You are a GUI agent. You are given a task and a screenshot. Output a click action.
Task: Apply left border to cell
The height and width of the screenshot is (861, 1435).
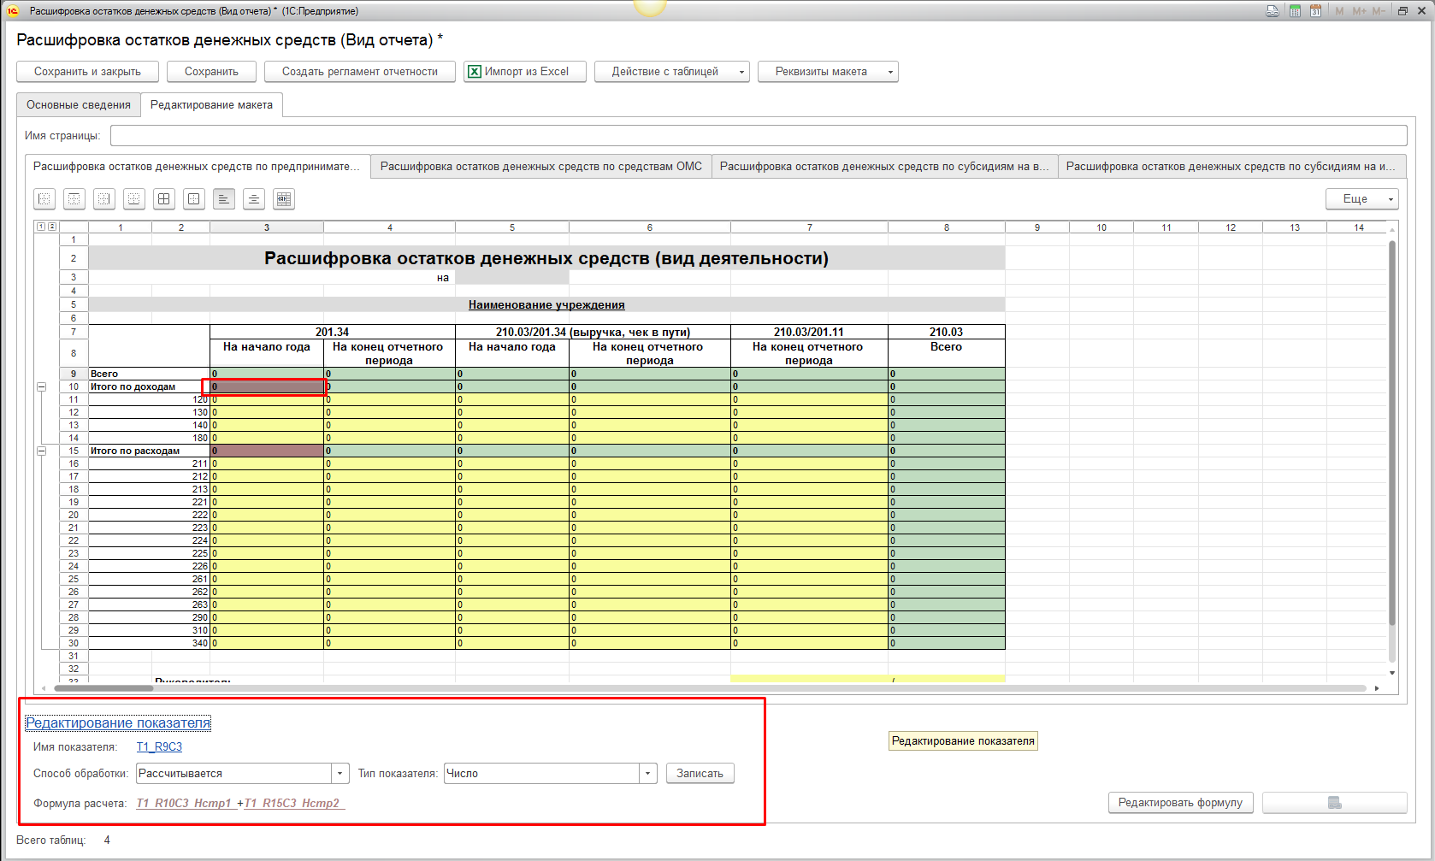44,199
